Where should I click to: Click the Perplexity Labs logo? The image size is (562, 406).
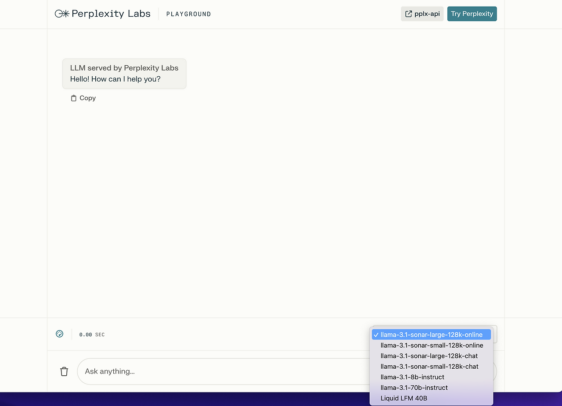pyautogui.click(x=102, y=14)
